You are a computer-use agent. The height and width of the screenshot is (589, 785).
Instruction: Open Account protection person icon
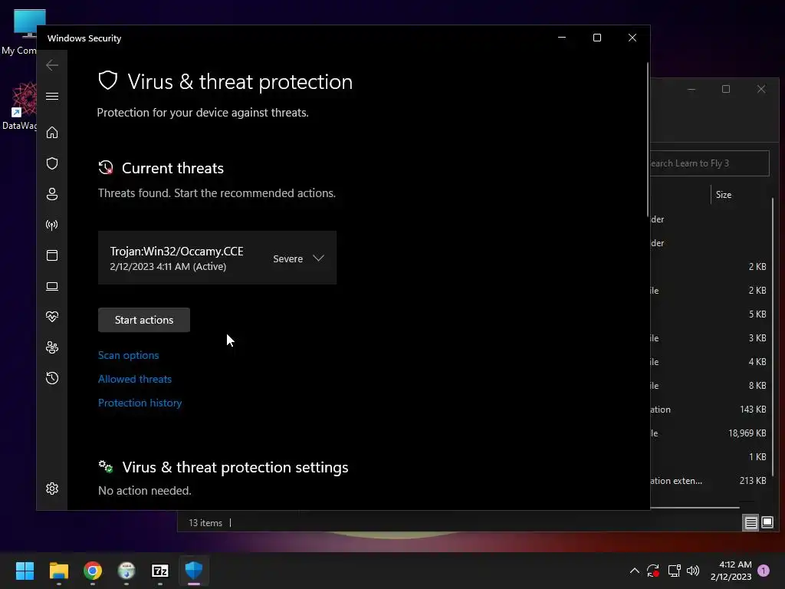point(52,194)
